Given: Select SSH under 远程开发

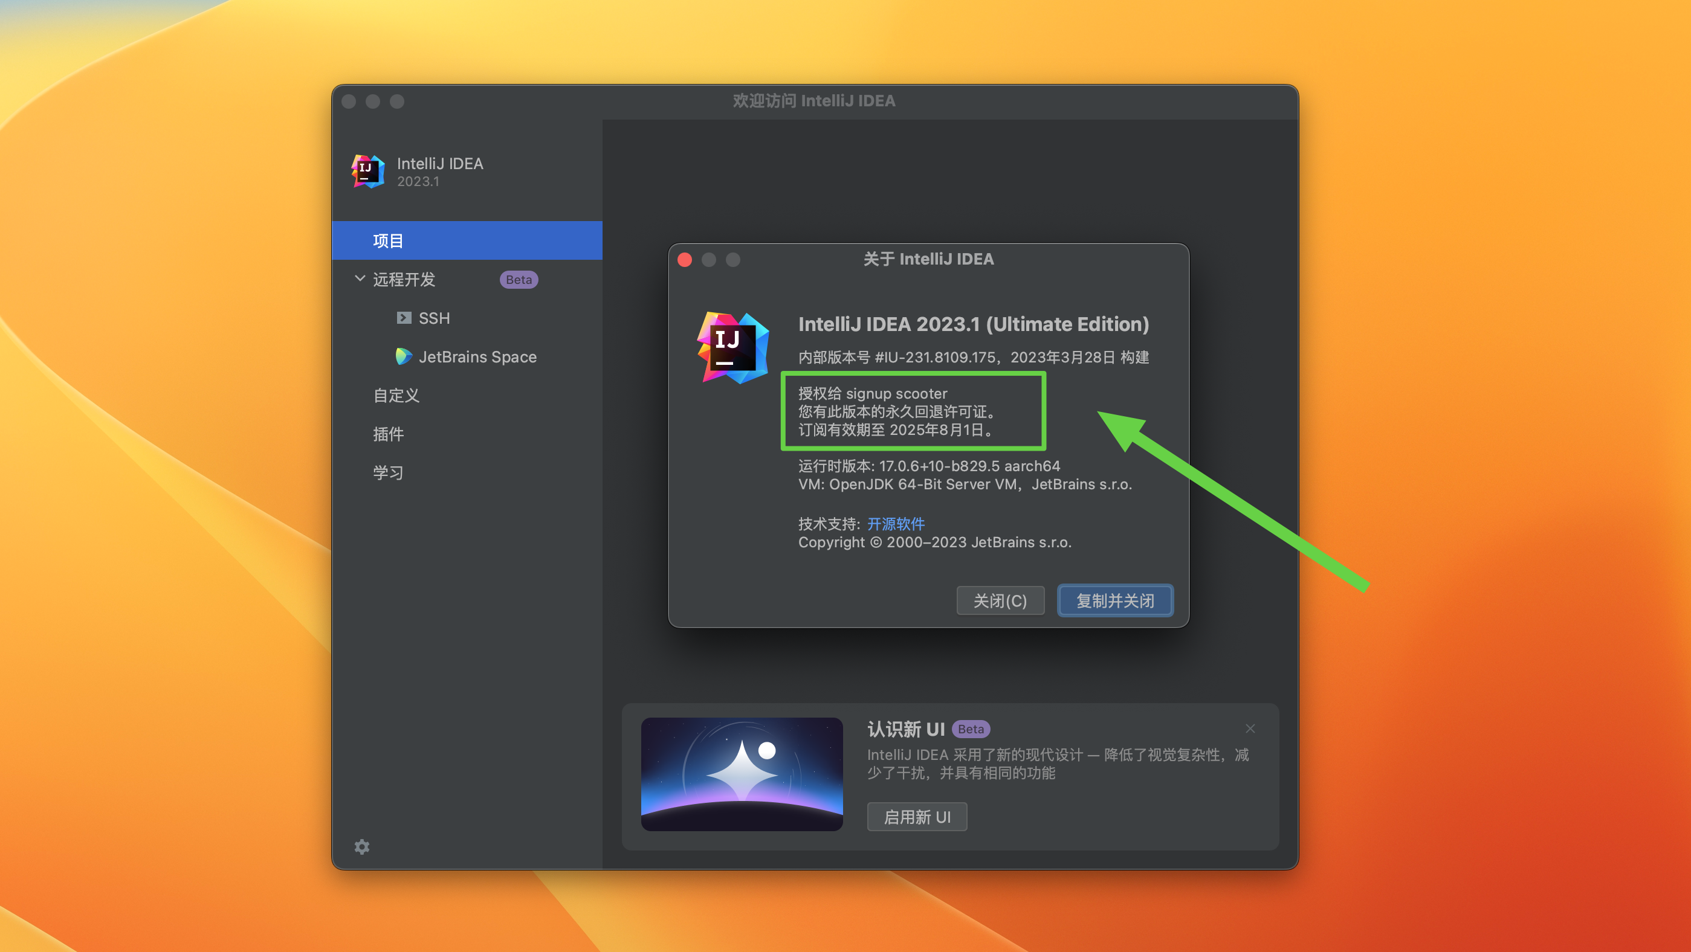Looking at the screenshot, I should (x=435, y=318).
